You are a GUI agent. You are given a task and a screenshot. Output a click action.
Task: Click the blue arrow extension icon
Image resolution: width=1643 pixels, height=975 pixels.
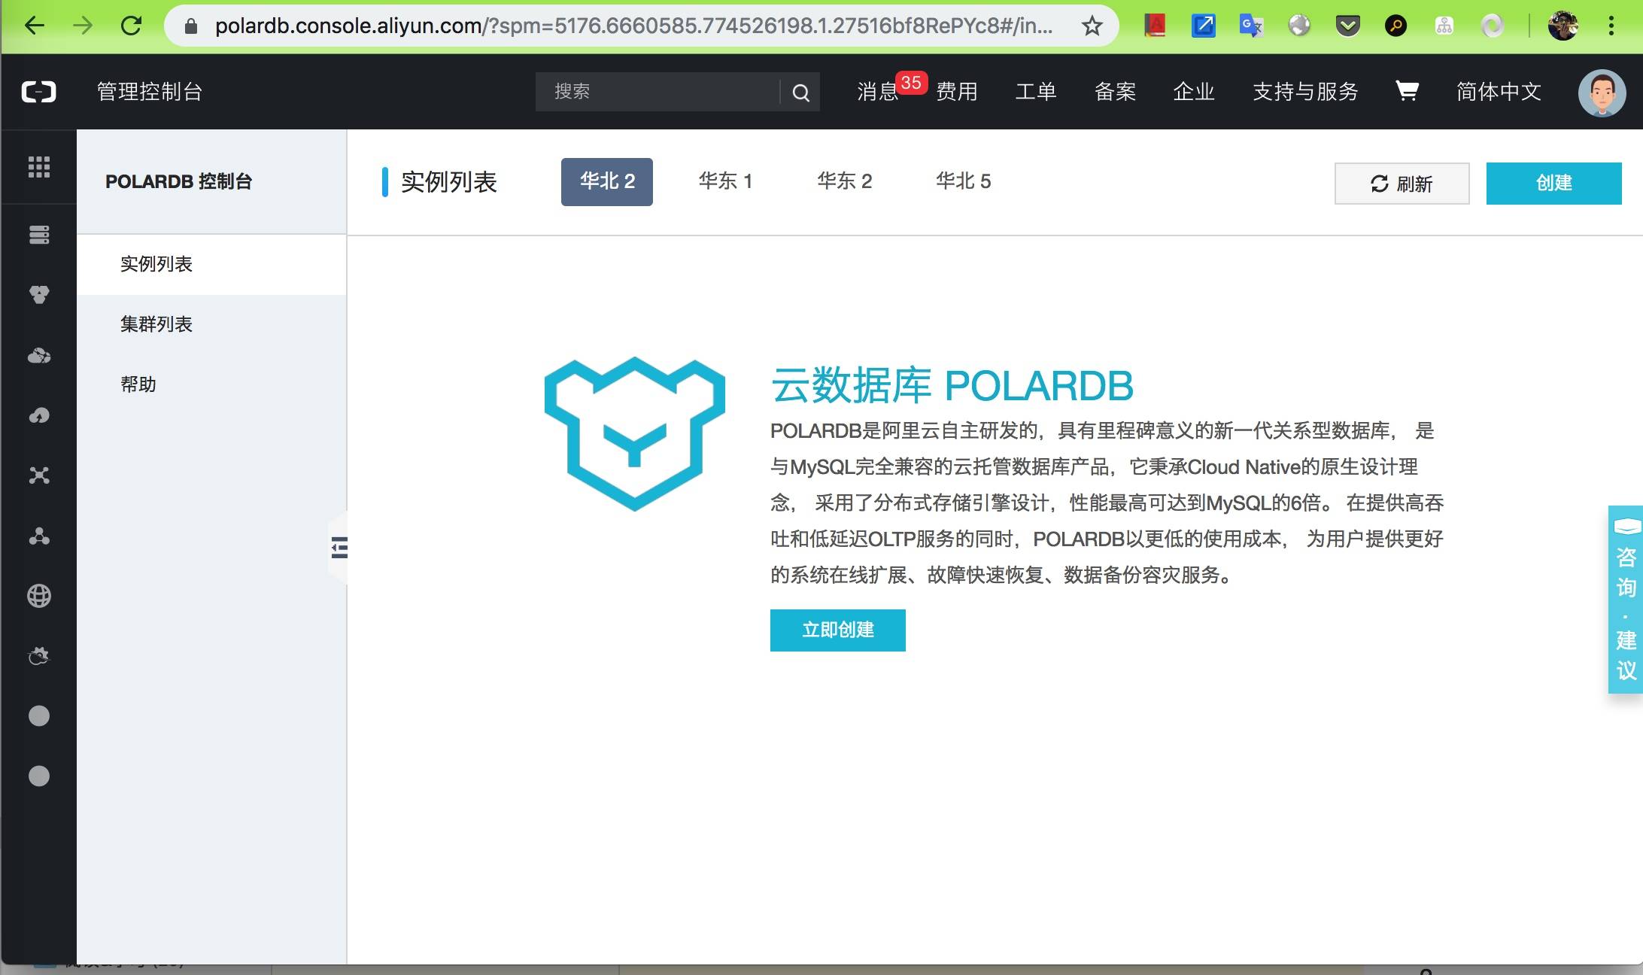pyautogui.click(x=1203, y=26)
